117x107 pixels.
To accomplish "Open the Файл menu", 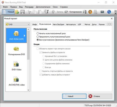I will (5, 7).
